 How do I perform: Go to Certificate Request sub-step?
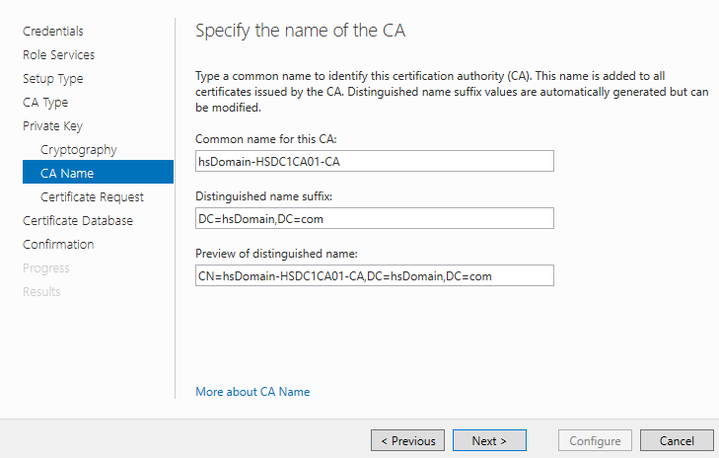(x=92, y=197)
